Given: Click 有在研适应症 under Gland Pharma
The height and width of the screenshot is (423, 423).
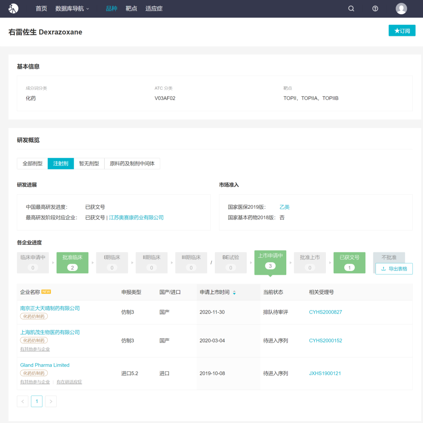Looking at the screenshot, I should click(x=69, y=382).
